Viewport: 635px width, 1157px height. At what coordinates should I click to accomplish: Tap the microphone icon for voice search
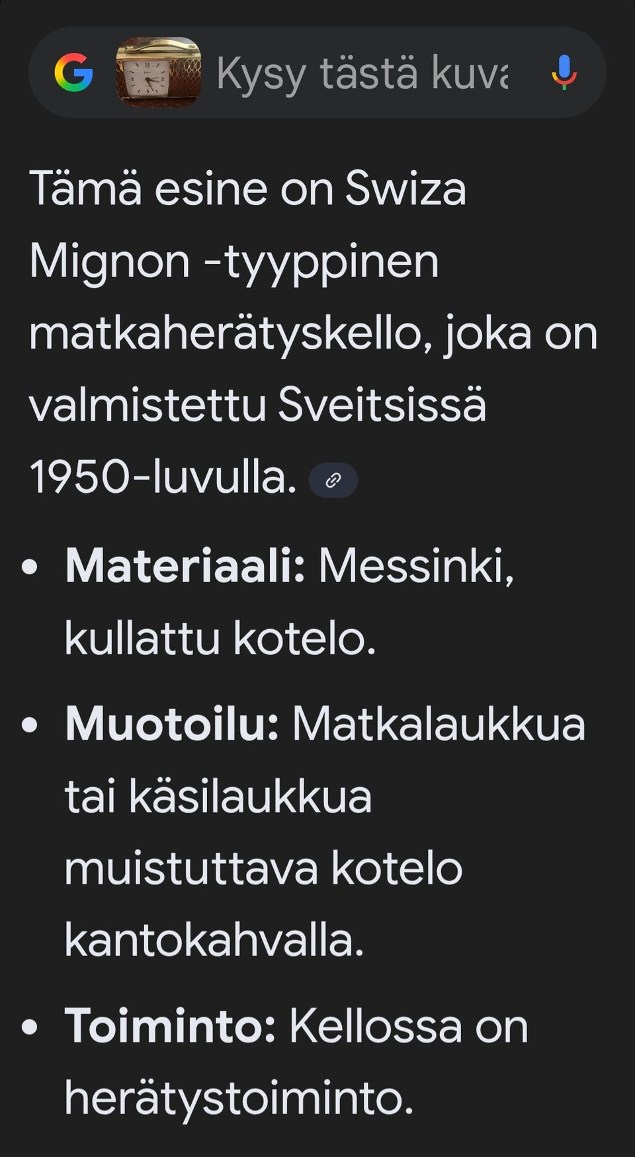point(564,73)
